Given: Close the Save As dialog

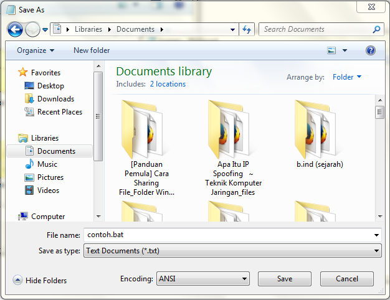Looking at the screenshot, I should click(x=371, y=7).
